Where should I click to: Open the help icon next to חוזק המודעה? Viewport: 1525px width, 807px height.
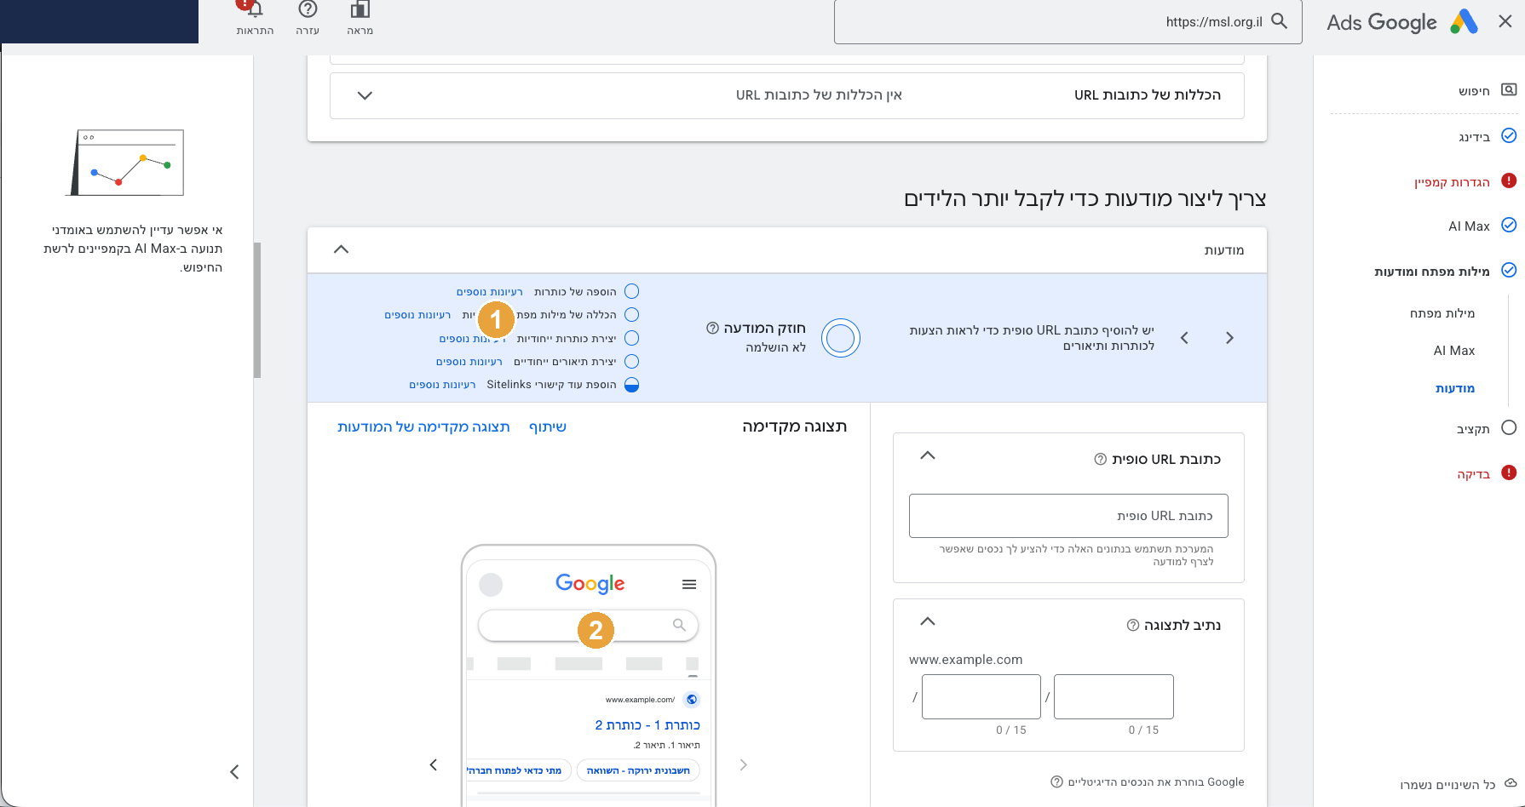[712, 328]
